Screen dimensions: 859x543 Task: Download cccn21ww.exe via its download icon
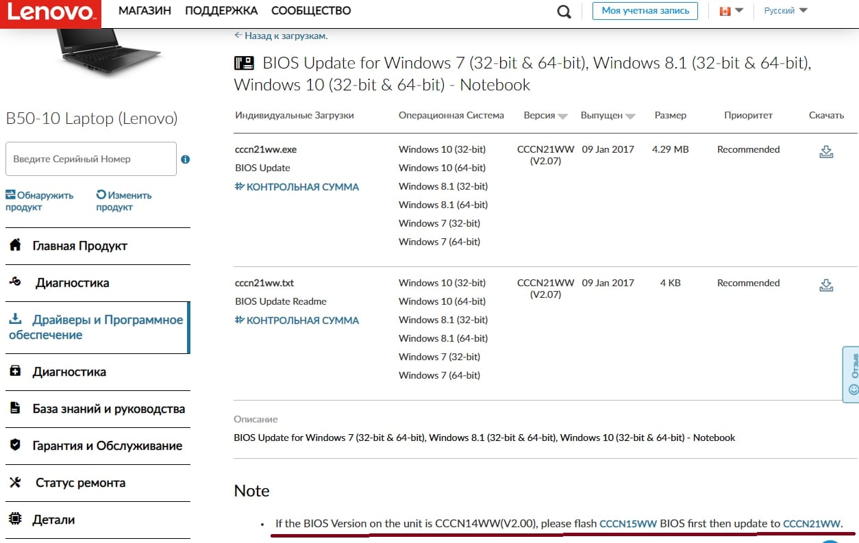826,152
